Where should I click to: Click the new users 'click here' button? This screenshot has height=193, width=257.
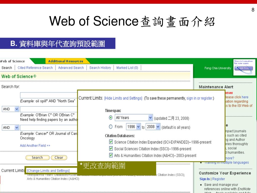coord(243,68)
